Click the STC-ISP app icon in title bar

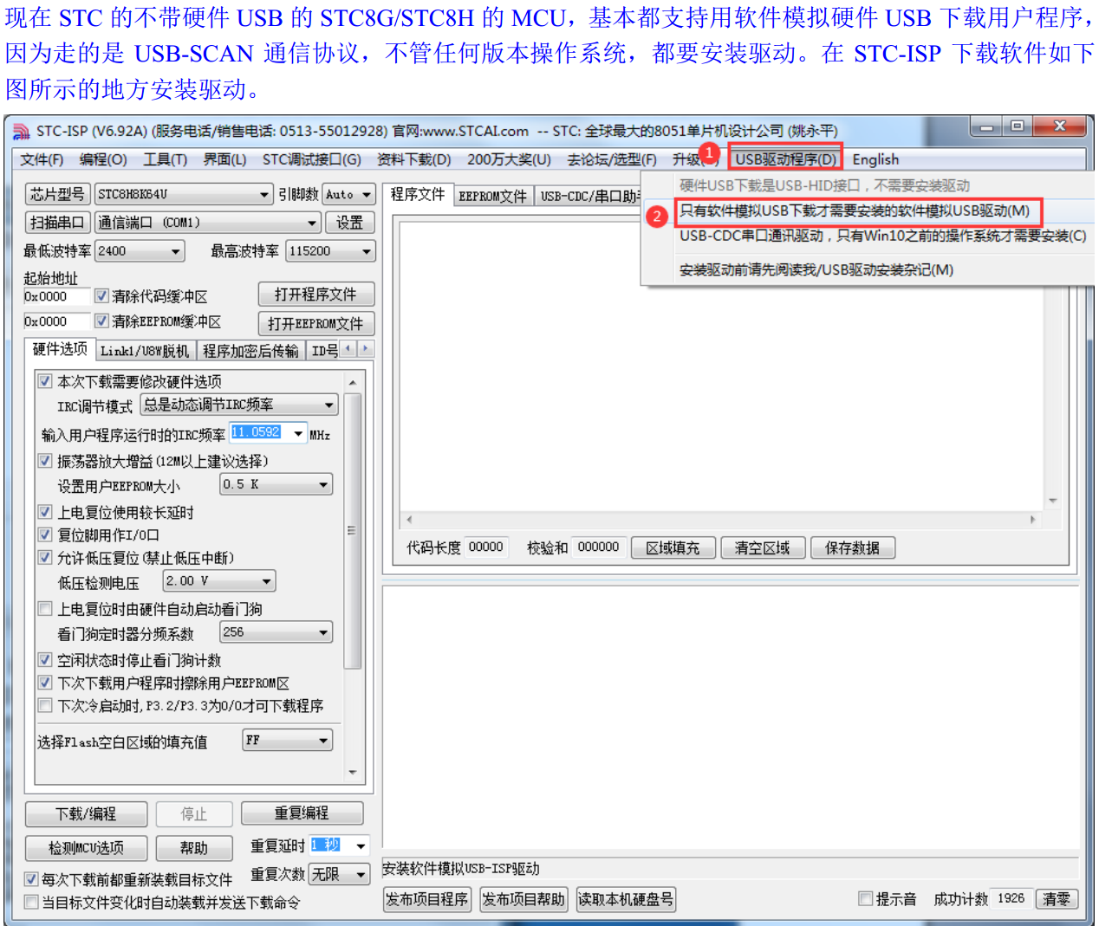coord(22,132)
